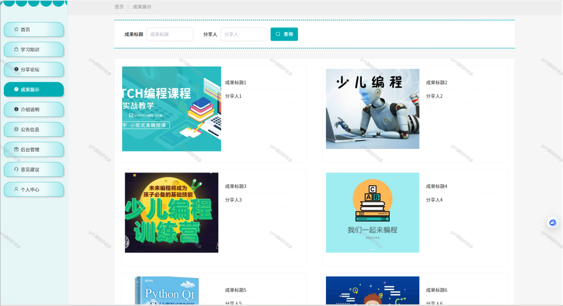This screenshot has width=563, height=306.
Task: Open the Scratch 编程课程 thumbnail
Action: 172,109
